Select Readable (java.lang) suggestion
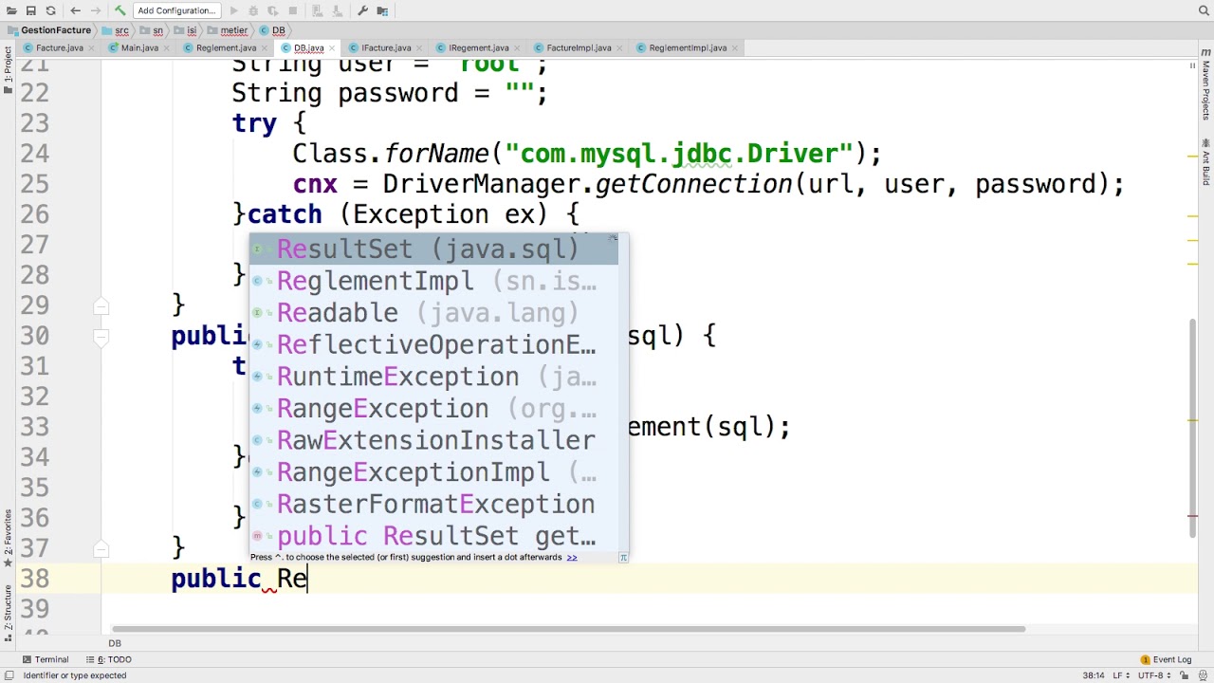 click(433, 313)
